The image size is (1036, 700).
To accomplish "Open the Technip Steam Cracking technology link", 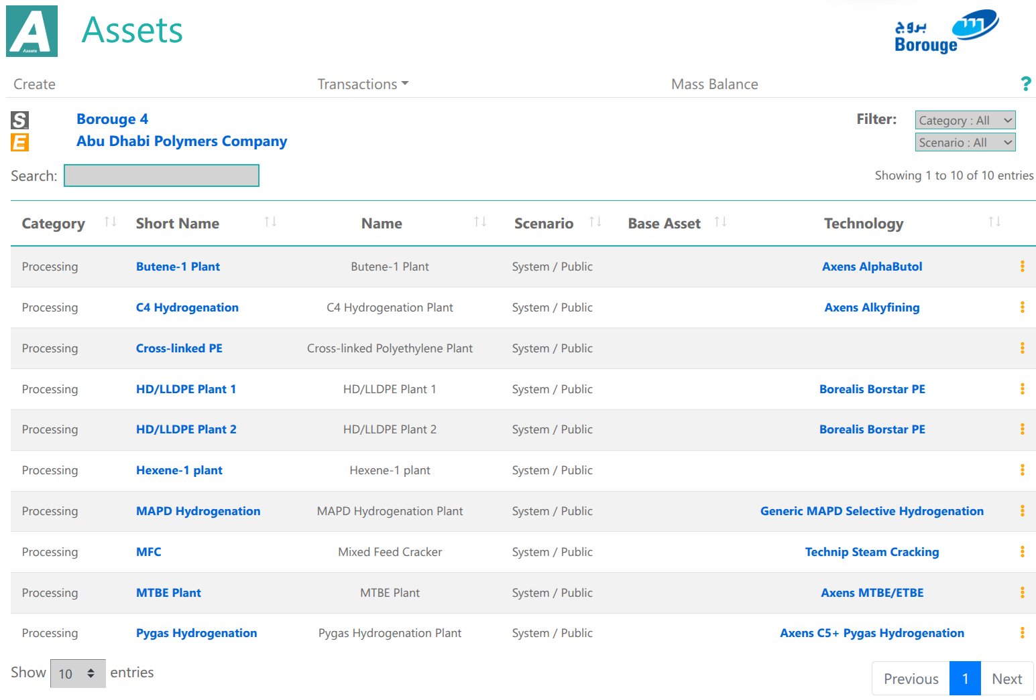I will pyautogui.click(x=872, y=552).
